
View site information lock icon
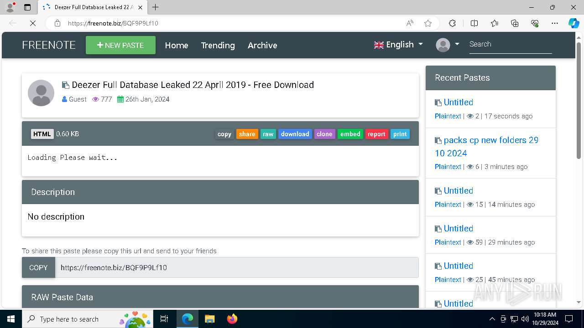[57, 23]
